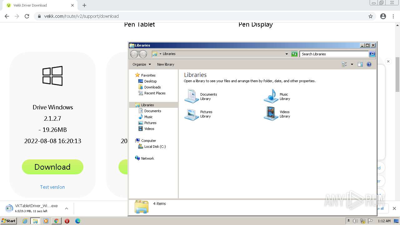Bookmark this page with star icon
Image resolution: width=400 pixels, height=225 pixels.
pos(371,16)
